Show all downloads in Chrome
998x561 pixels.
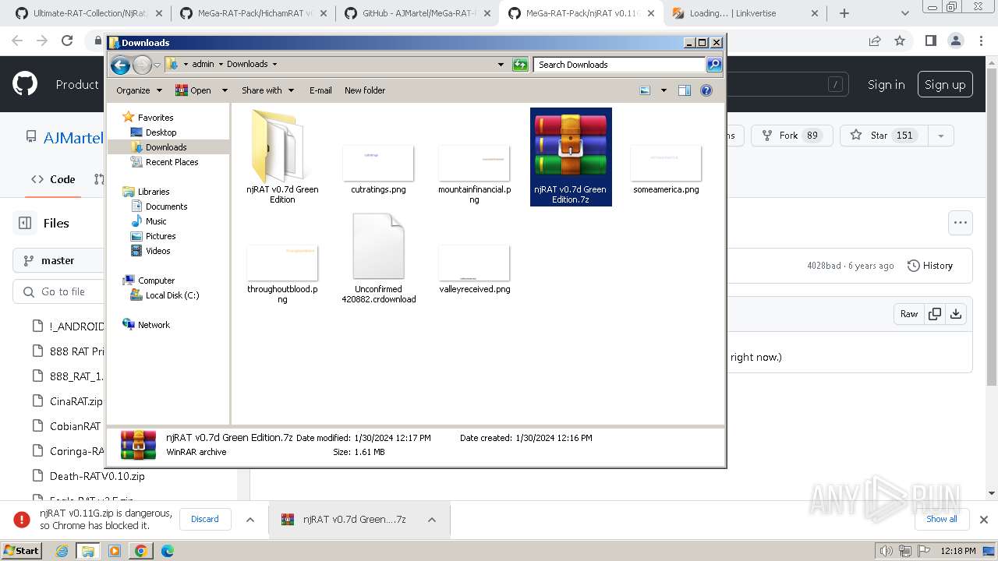coord(941,519)
